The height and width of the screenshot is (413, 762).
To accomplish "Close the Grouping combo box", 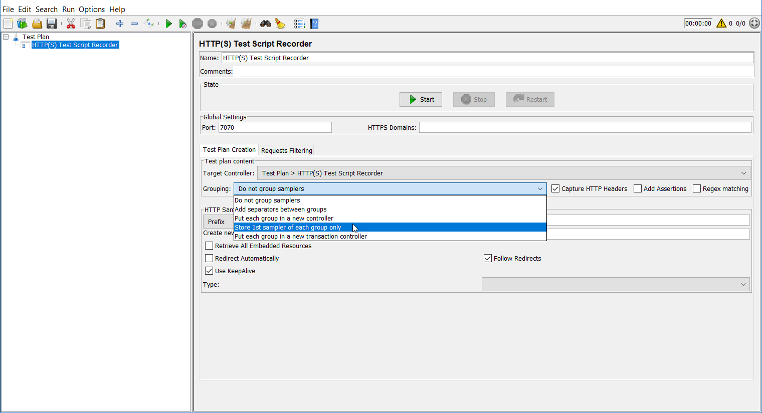I will click(x=390, y=188).
